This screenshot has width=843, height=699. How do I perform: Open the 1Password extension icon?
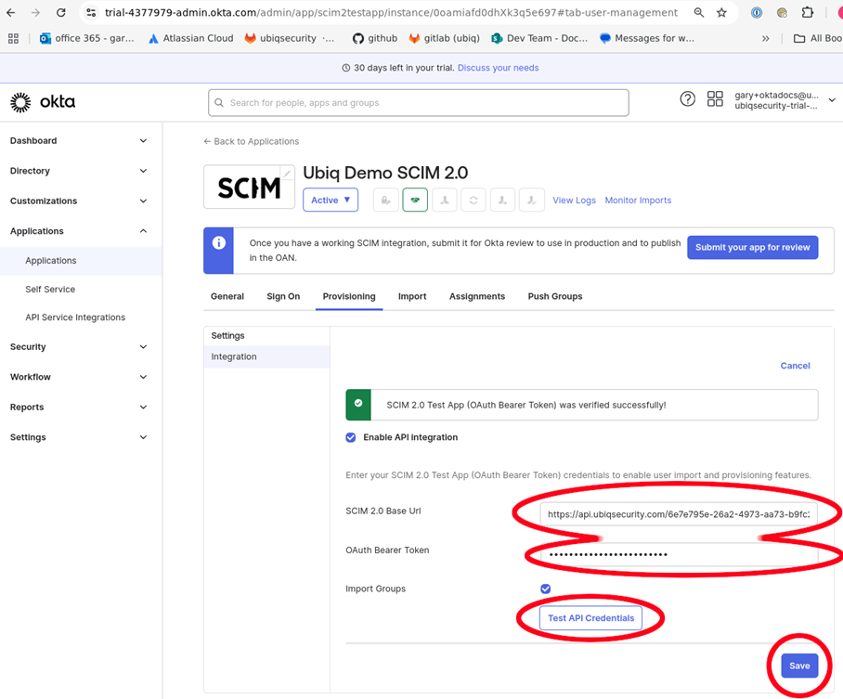[x=757, y=12]
